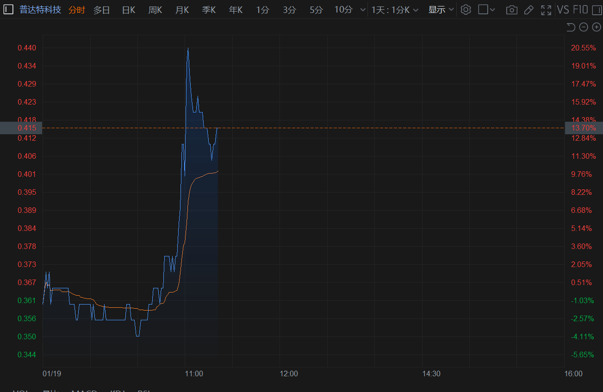Open F10 company info
This screenshot has height=392, width=603.
580,10
